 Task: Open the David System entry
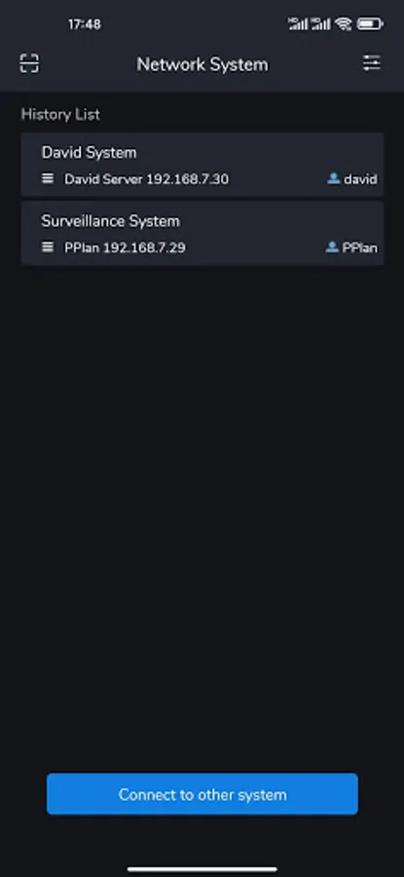click(202, 165)
